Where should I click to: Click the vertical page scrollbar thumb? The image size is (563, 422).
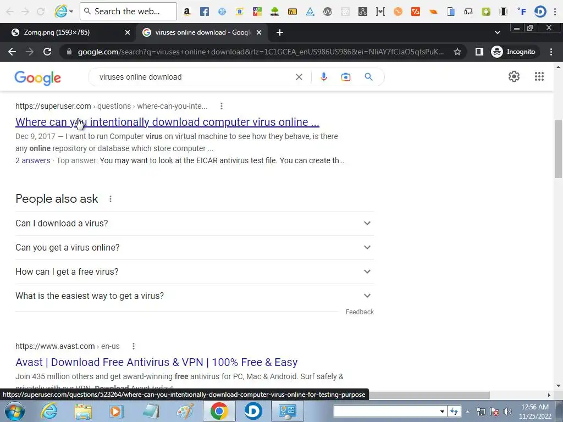click(x=558, y=148)
